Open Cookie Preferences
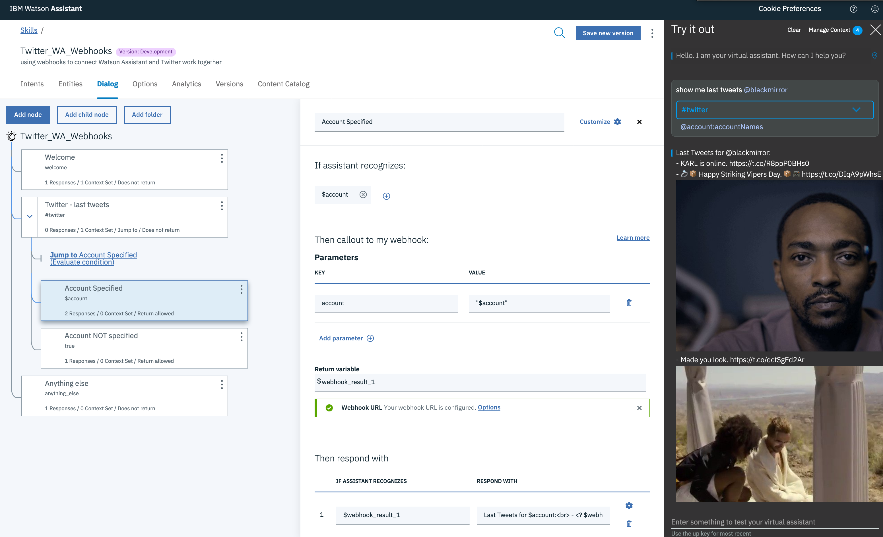Image resolution: width=883 pixels, height=537 pixels. (789, 9)
